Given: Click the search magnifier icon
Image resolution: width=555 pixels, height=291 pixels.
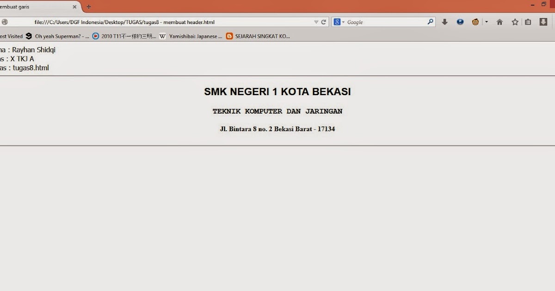Looking at the screenshot, I should (x=430, y=22).
